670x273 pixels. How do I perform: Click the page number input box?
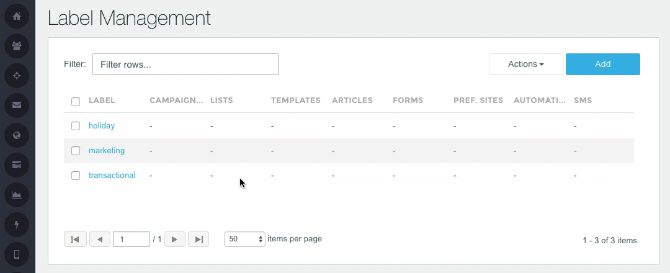coord(131,239)
